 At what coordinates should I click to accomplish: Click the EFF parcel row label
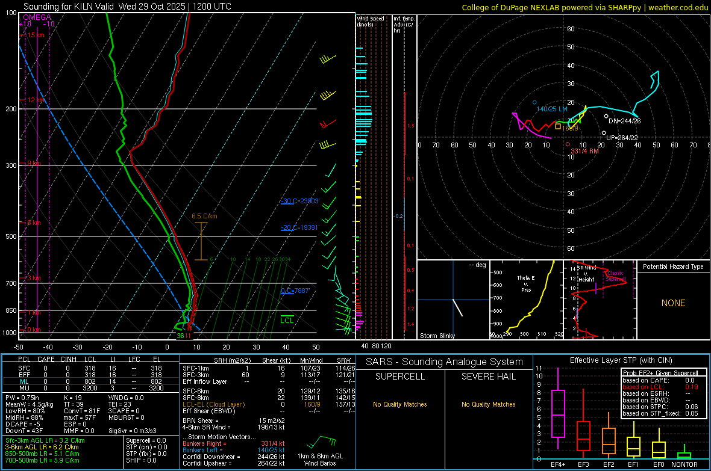click(x=24, y=375)
